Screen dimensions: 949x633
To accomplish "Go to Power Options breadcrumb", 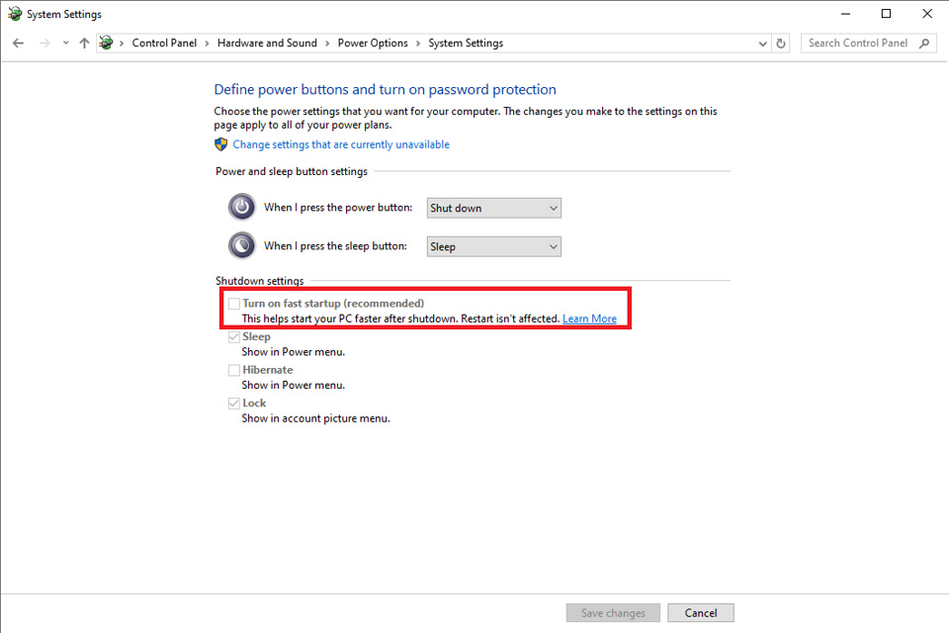I will (x=373, y=44).
